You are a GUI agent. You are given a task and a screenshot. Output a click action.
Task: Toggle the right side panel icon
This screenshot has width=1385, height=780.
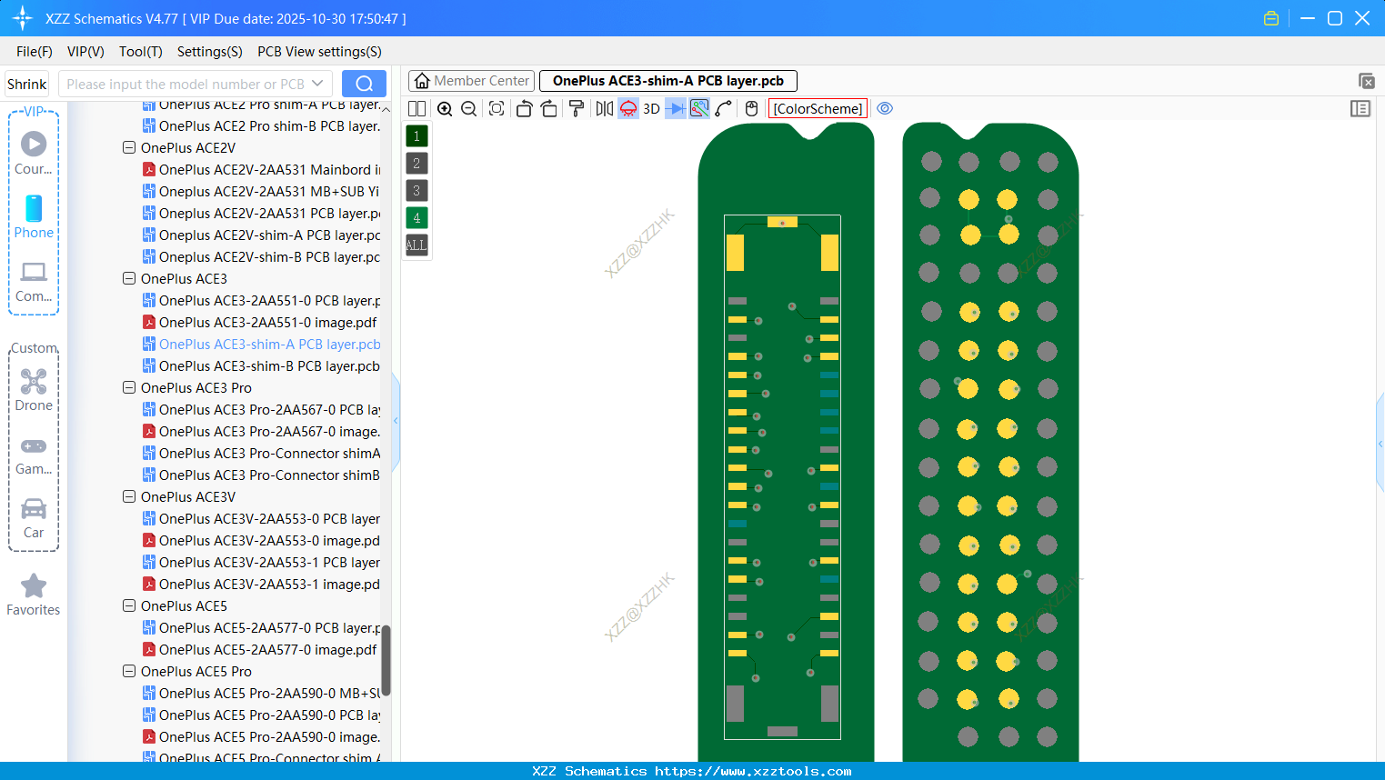pyautogui.click(x=1360, y=109)
